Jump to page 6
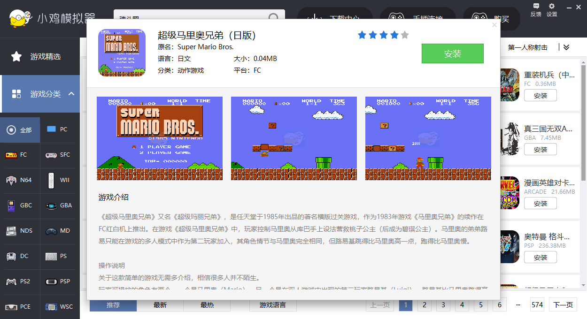587x319 pixels. coord(500,305)
